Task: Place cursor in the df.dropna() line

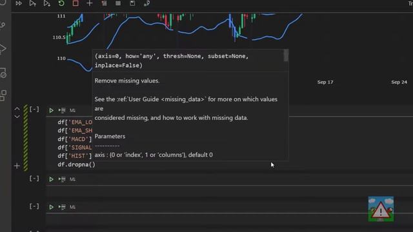Action: tap(76, 165)
